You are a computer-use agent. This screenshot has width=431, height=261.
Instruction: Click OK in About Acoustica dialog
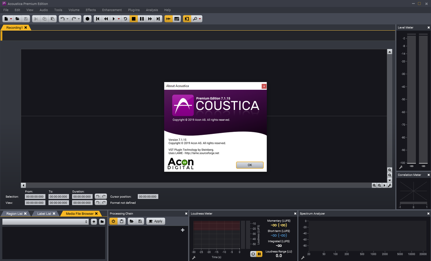click(250, 165)
